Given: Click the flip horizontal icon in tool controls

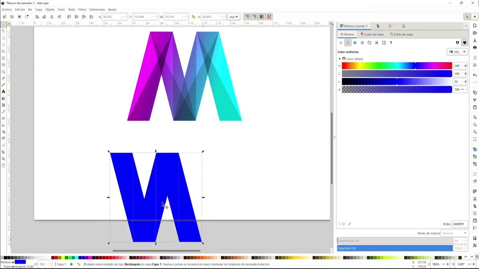Looking at the screenshot, I should tap(52, 17).
